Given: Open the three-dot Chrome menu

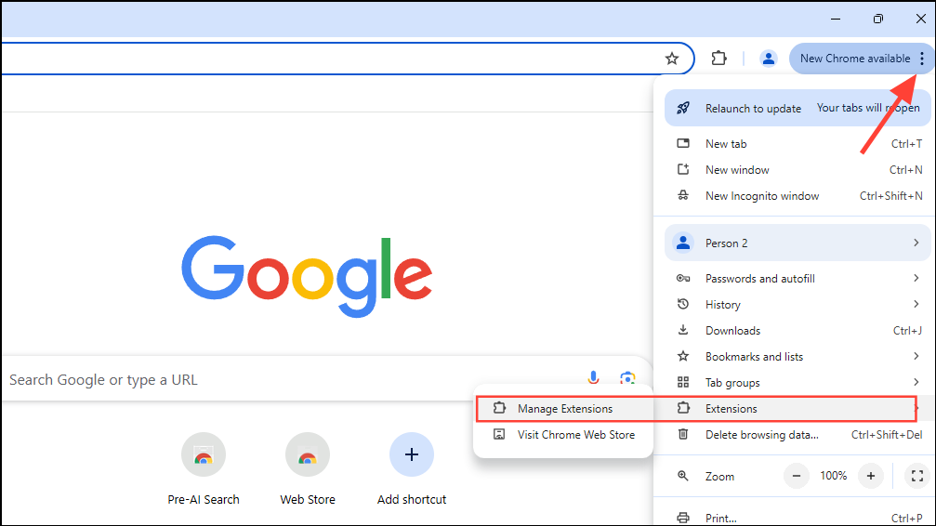Looking at the screenshot, I should [x=922, y=58].
